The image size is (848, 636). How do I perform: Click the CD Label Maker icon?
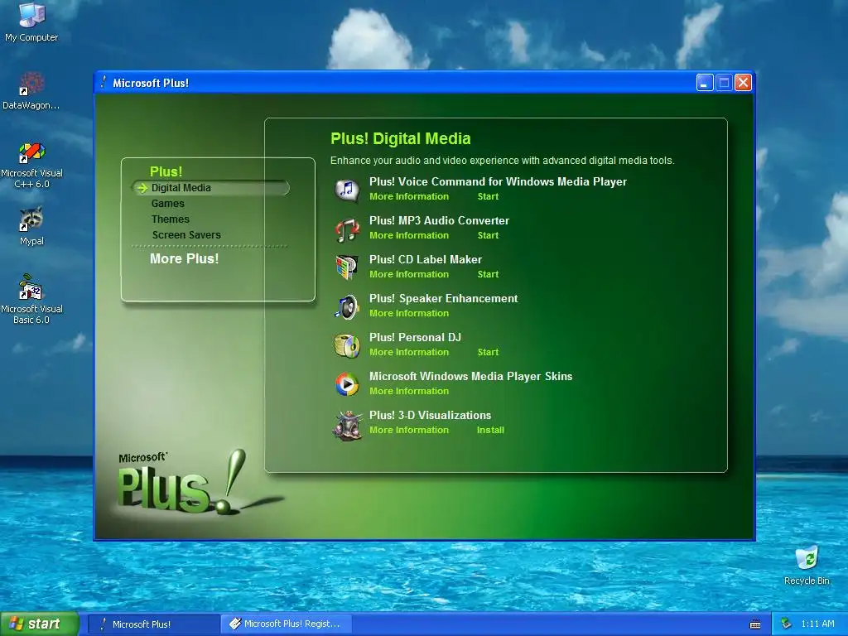pyautogui.click(x=347, y=267)
